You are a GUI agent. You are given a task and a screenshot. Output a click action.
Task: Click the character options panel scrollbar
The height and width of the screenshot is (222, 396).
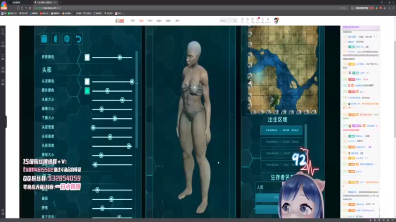click(137, 100)
